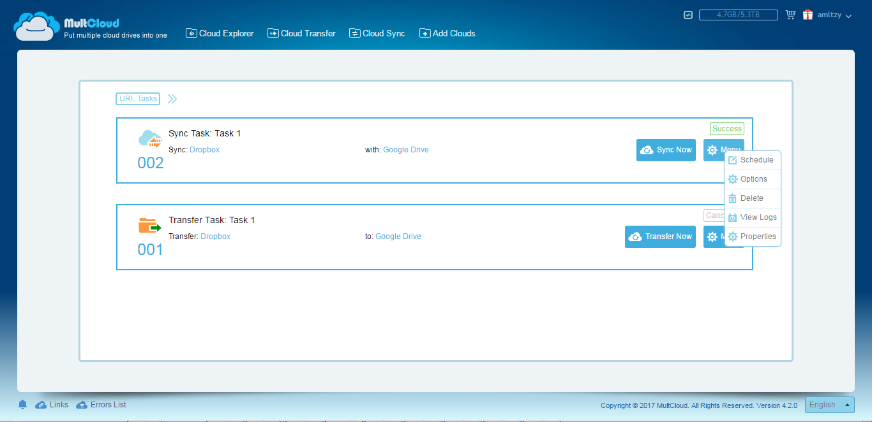872x422 pixels.
Task: Open the Dropbox link in the Sync task
Action: 204,150
